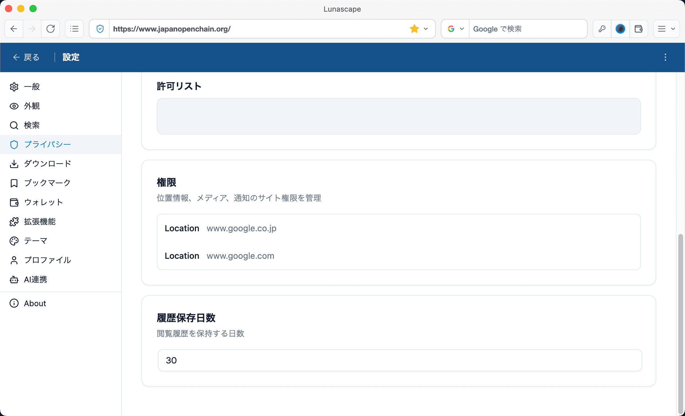Open the wallet toolbar icon

(x=639, y=29)
